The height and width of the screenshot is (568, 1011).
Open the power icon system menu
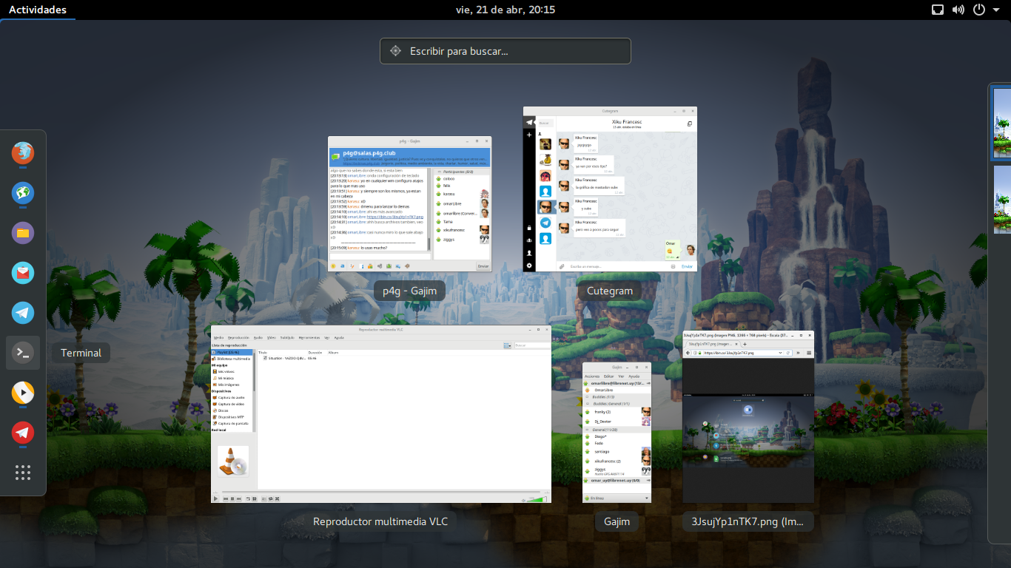point(984,10)
